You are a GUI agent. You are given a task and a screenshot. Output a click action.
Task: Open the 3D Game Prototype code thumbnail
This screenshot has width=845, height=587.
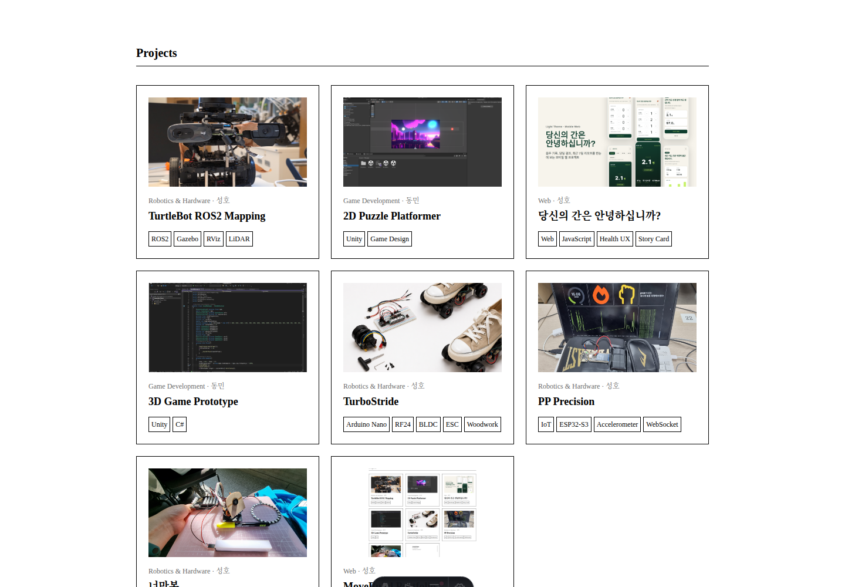228,328
